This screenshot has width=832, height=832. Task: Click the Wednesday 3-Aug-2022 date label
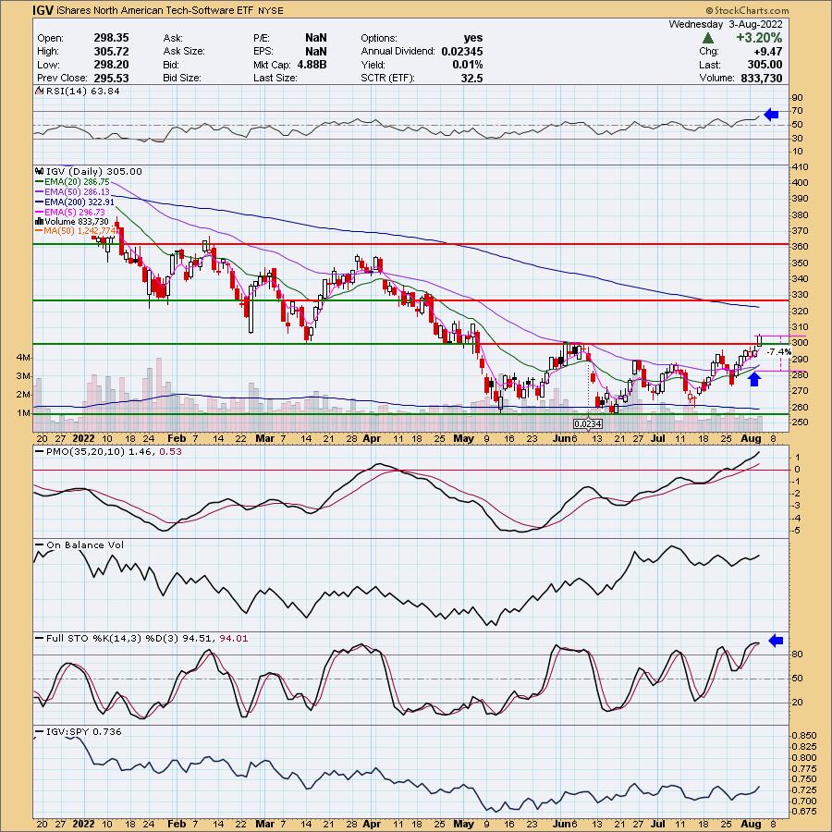pos(726,24)
